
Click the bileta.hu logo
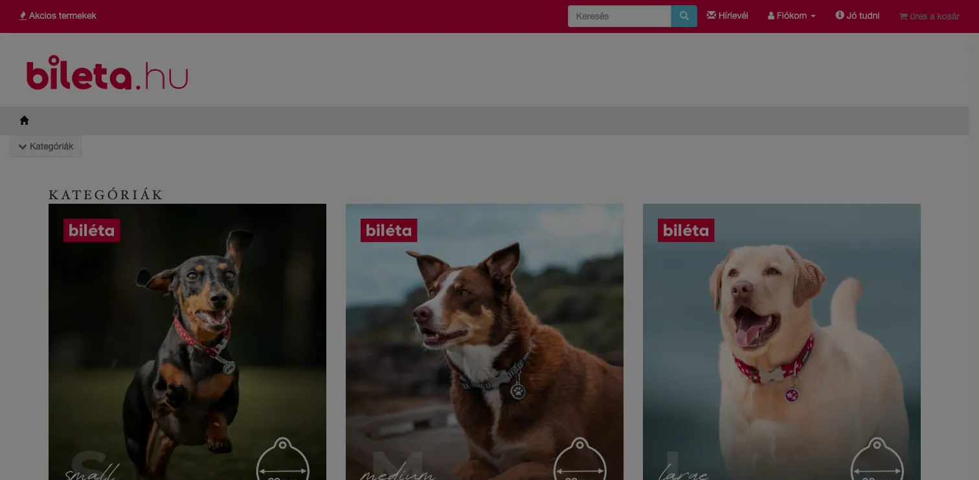click(x=107, y=73)
